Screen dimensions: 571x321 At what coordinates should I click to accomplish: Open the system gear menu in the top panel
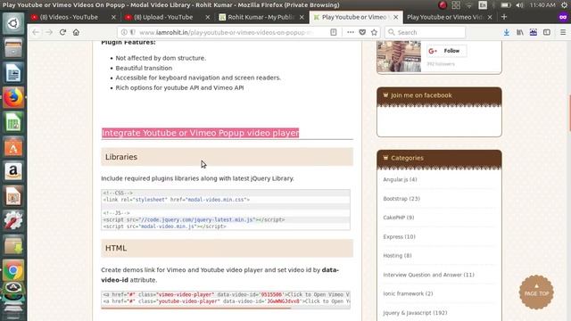coord(565,5)
